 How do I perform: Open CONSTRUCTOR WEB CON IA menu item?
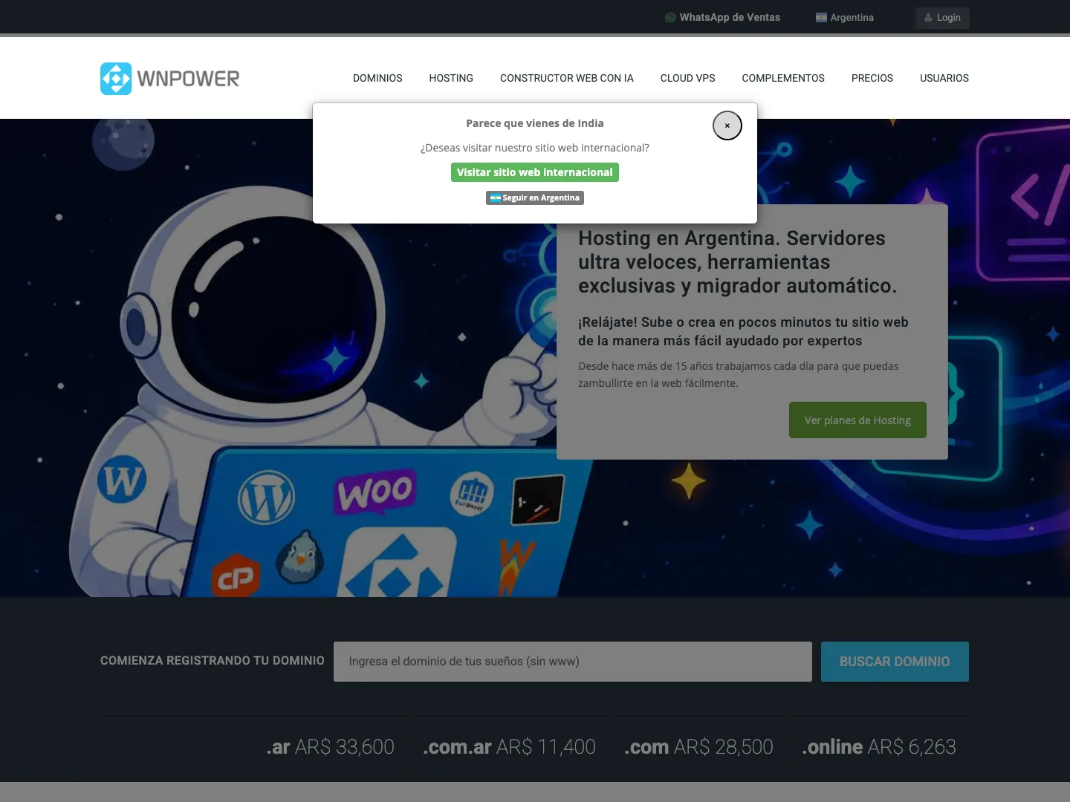(x=567, y=78)
